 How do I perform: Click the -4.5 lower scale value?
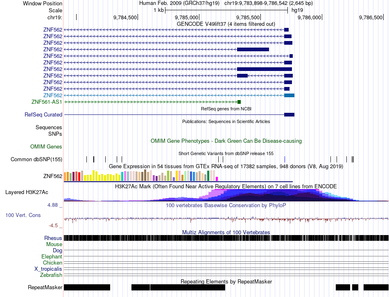[x=53, y=226]
